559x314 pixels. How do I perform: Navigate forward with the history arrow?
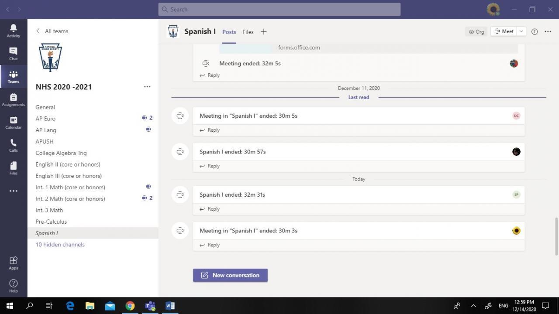19,9
